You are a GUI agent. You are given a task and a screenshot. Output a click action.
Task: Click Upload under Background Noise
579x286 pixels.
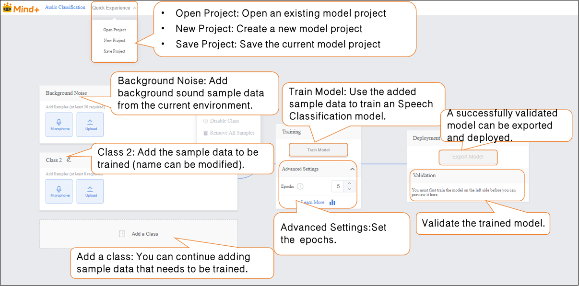pyautogui.click(x=90, y=125)
